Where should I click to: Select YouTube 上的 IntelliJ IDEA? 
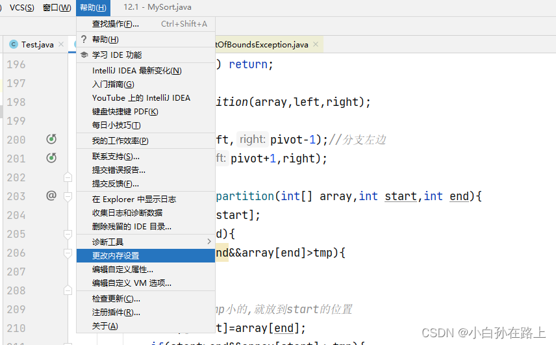point(145,98)
